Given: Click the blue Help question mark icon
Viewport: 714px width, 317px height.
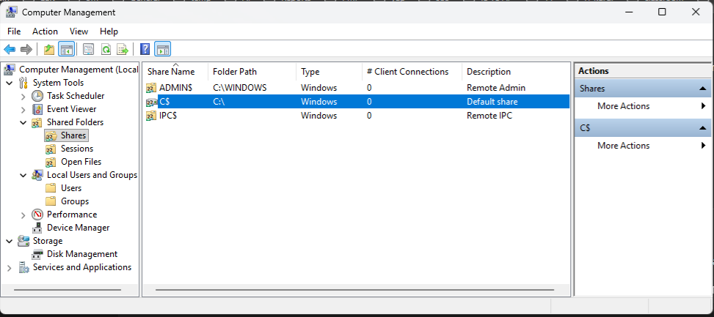Looking at the screenshot, I should 145,49.
